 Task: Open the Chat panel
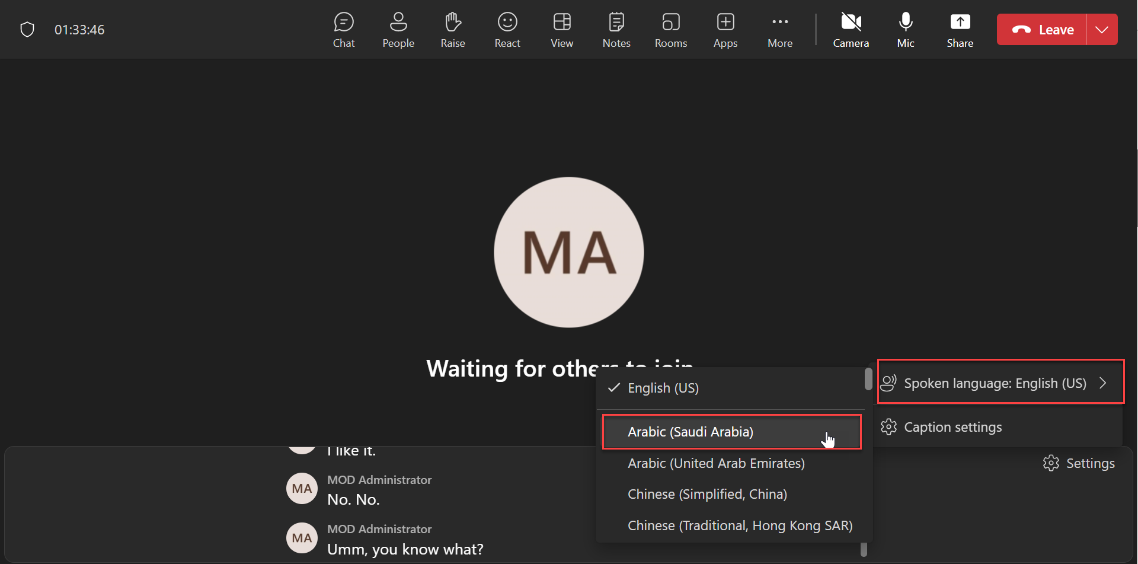point(343,30)
